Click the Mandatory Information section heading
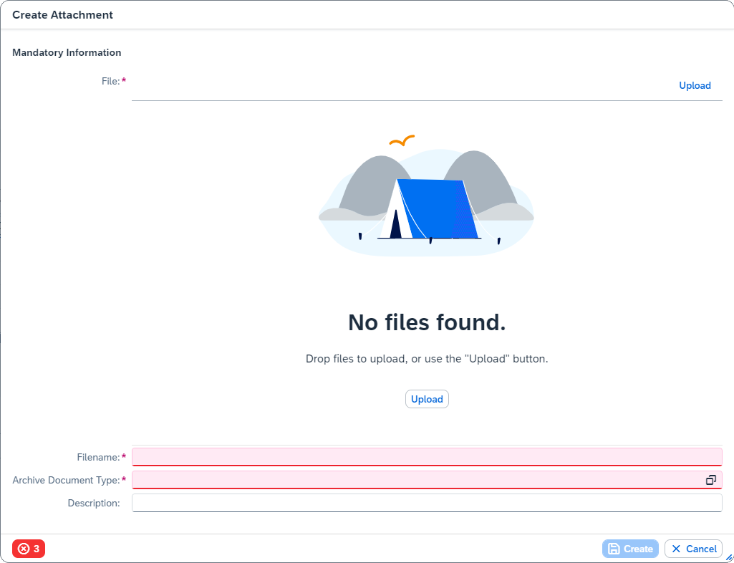 [67, 52]
